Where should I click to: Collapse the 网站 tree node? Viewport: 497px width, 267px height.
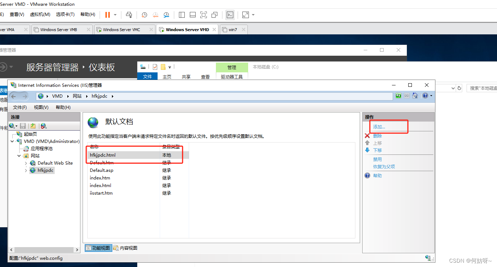point(19,156)
